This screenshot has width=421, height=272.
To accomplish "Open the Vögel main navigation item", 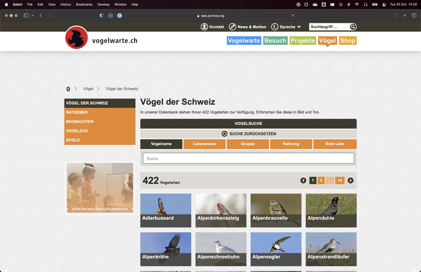I will 327,41.
